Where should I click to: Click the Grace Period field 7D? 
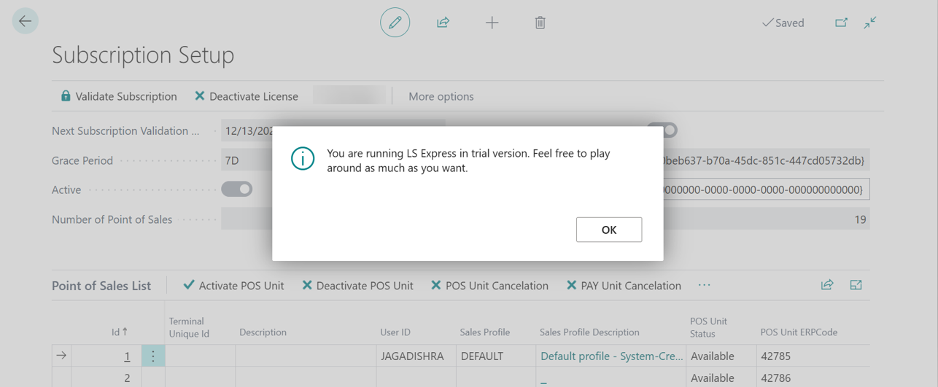pyautogui.click(x=247, y=160)
